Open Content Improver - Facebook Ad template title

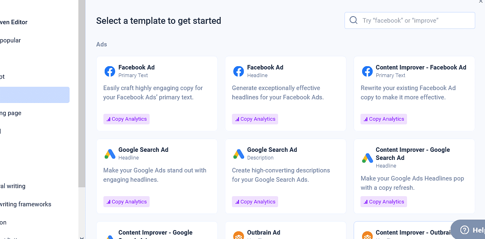(421, 67)
